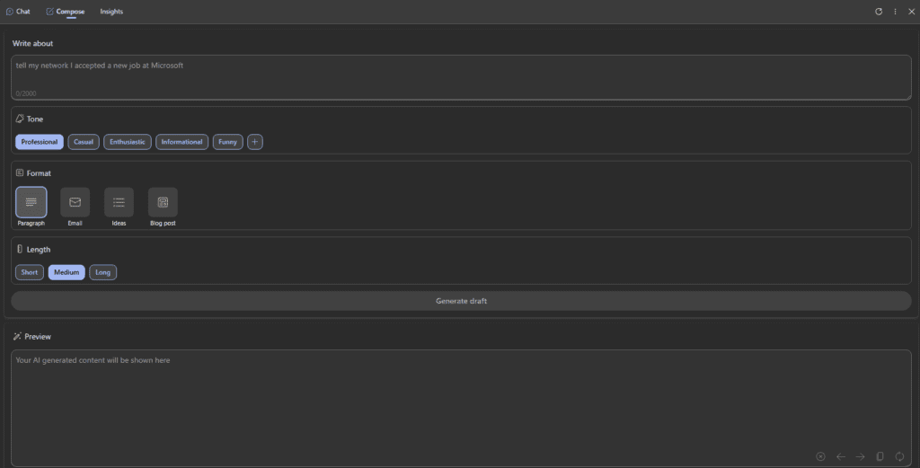Set length to Medium
This screenshot has height=468, width=920.
point(66,272)
